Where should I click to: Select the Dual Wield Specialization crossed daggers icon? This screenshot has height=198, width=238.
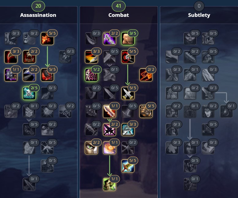[128, 93]
